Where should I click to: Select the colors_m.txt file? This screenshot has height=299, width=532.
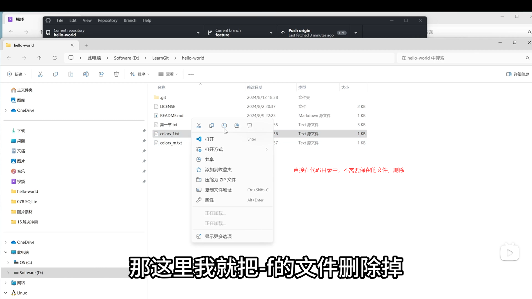click(x=171, y=143)
